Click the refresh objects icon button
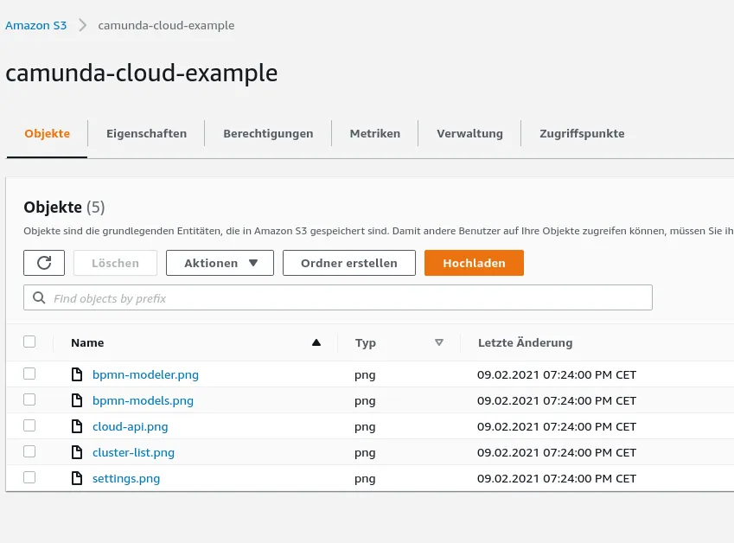The height and width of the screenshot is (543, 734). point(44,263)
